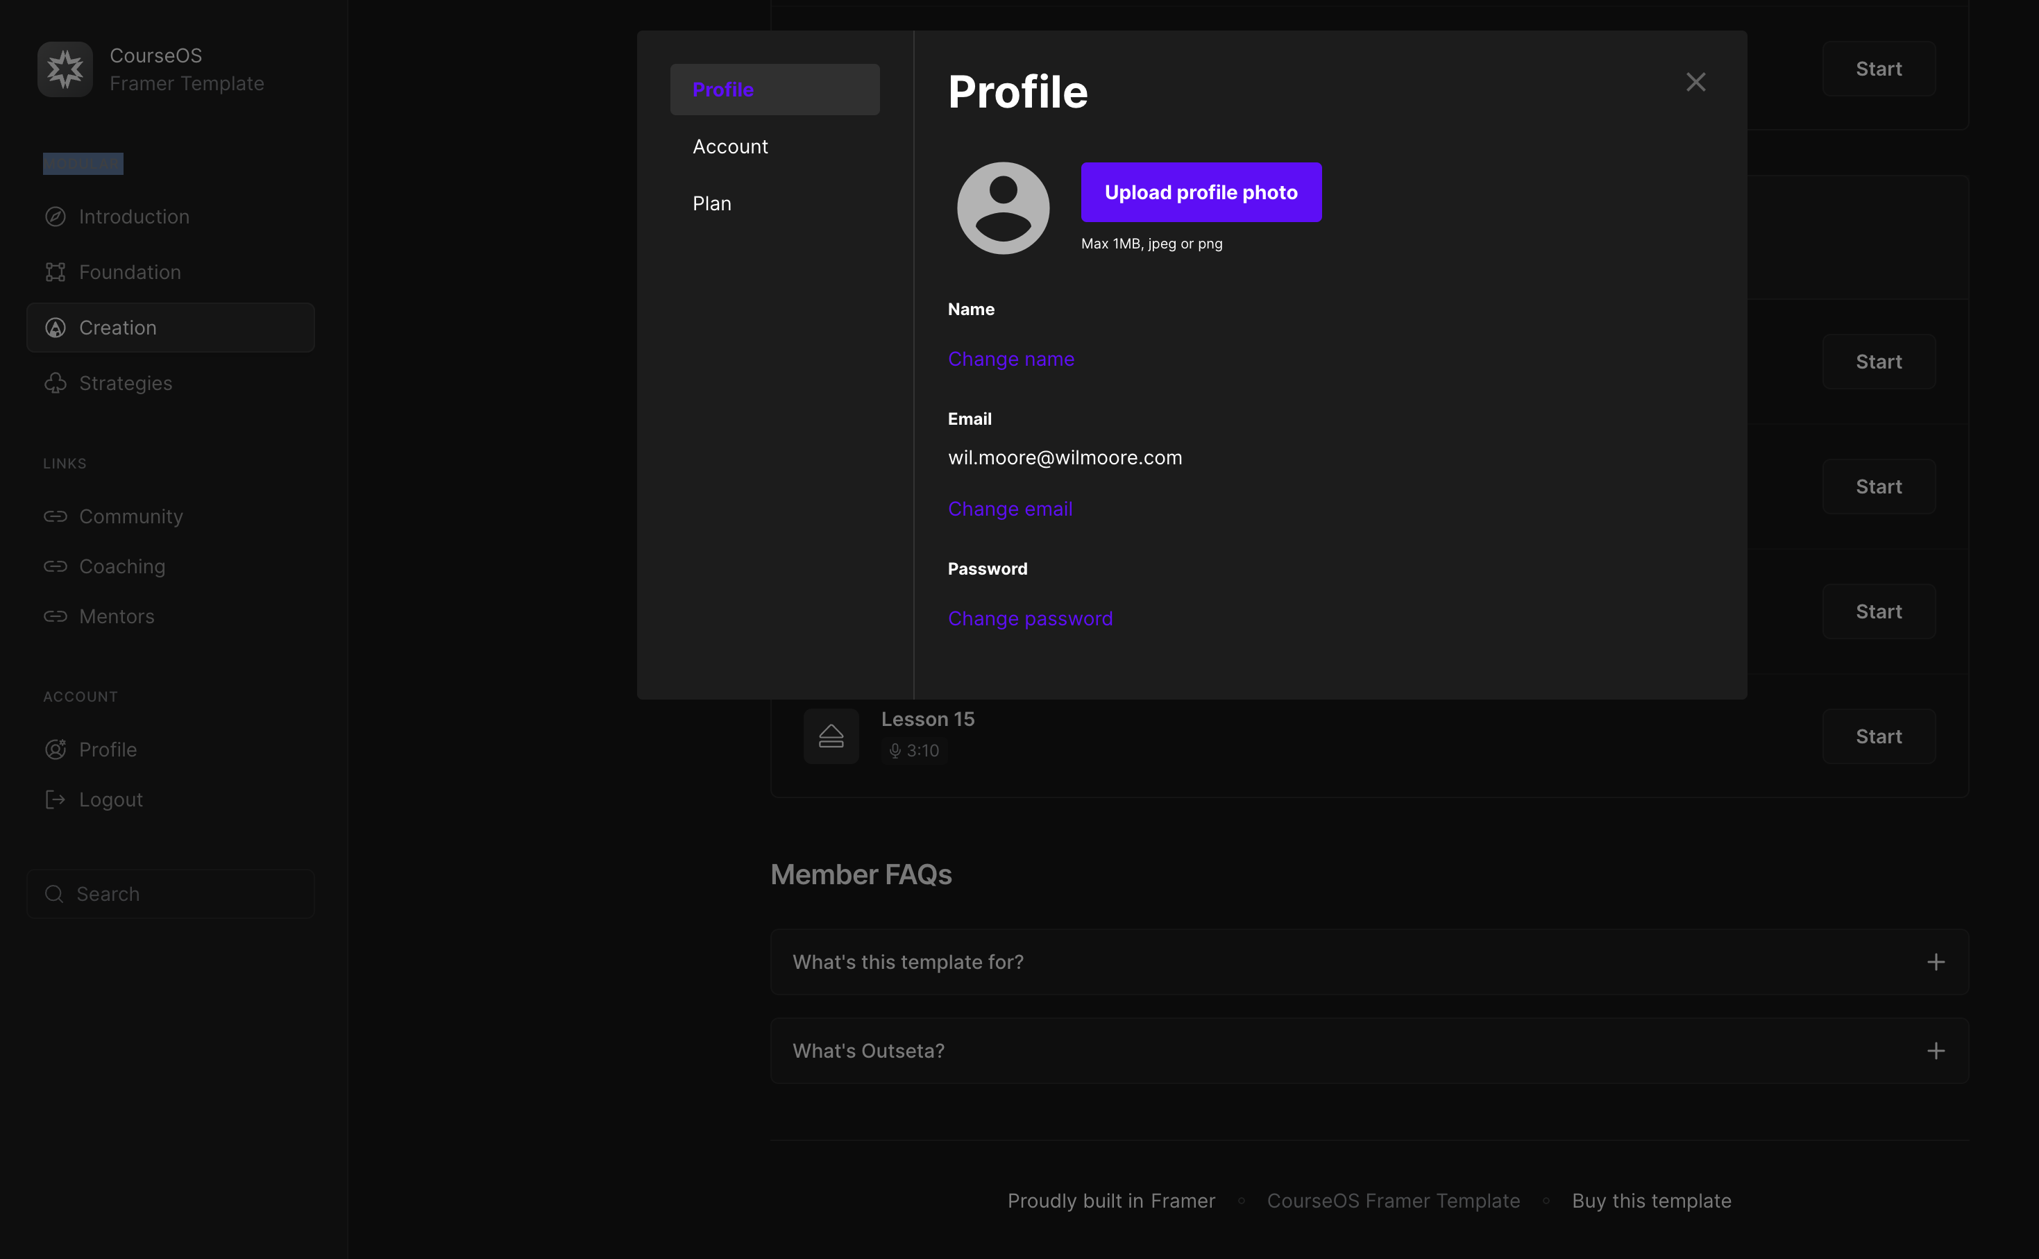Click the compass icon beside Introduction
This screenshot has width=2039, height=1259.
55,217
